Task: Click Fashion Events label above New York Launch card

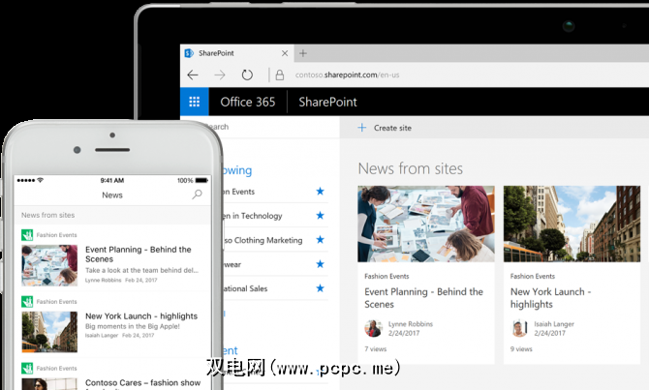Action: click(x=533, y=276)
